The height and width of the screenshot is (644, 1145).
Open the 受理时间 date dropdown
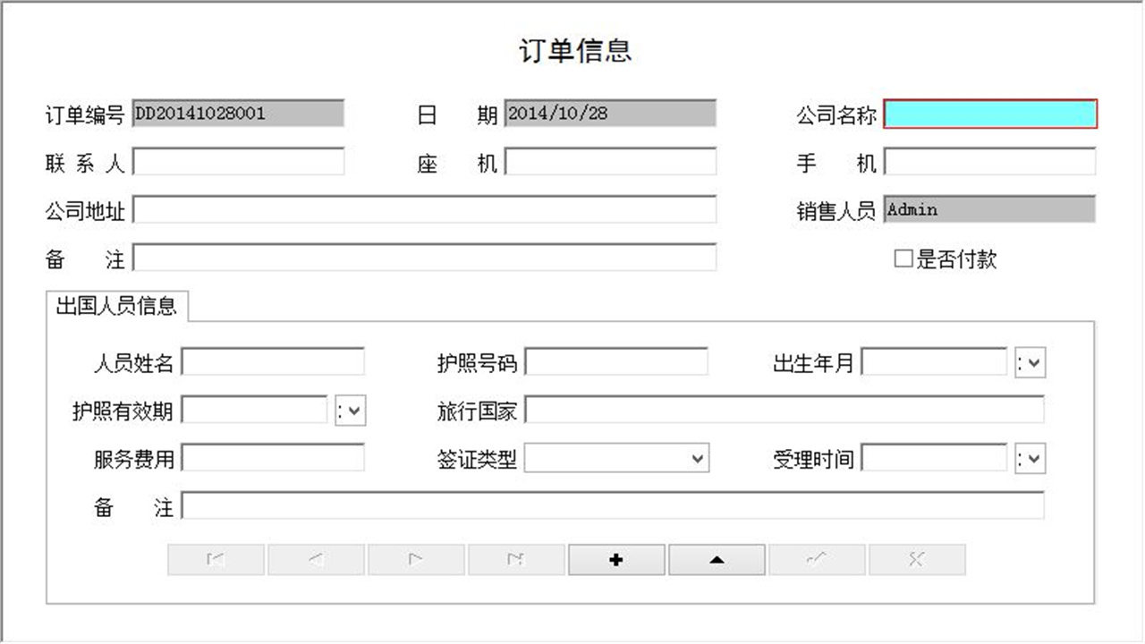[x=1030, y=458]
